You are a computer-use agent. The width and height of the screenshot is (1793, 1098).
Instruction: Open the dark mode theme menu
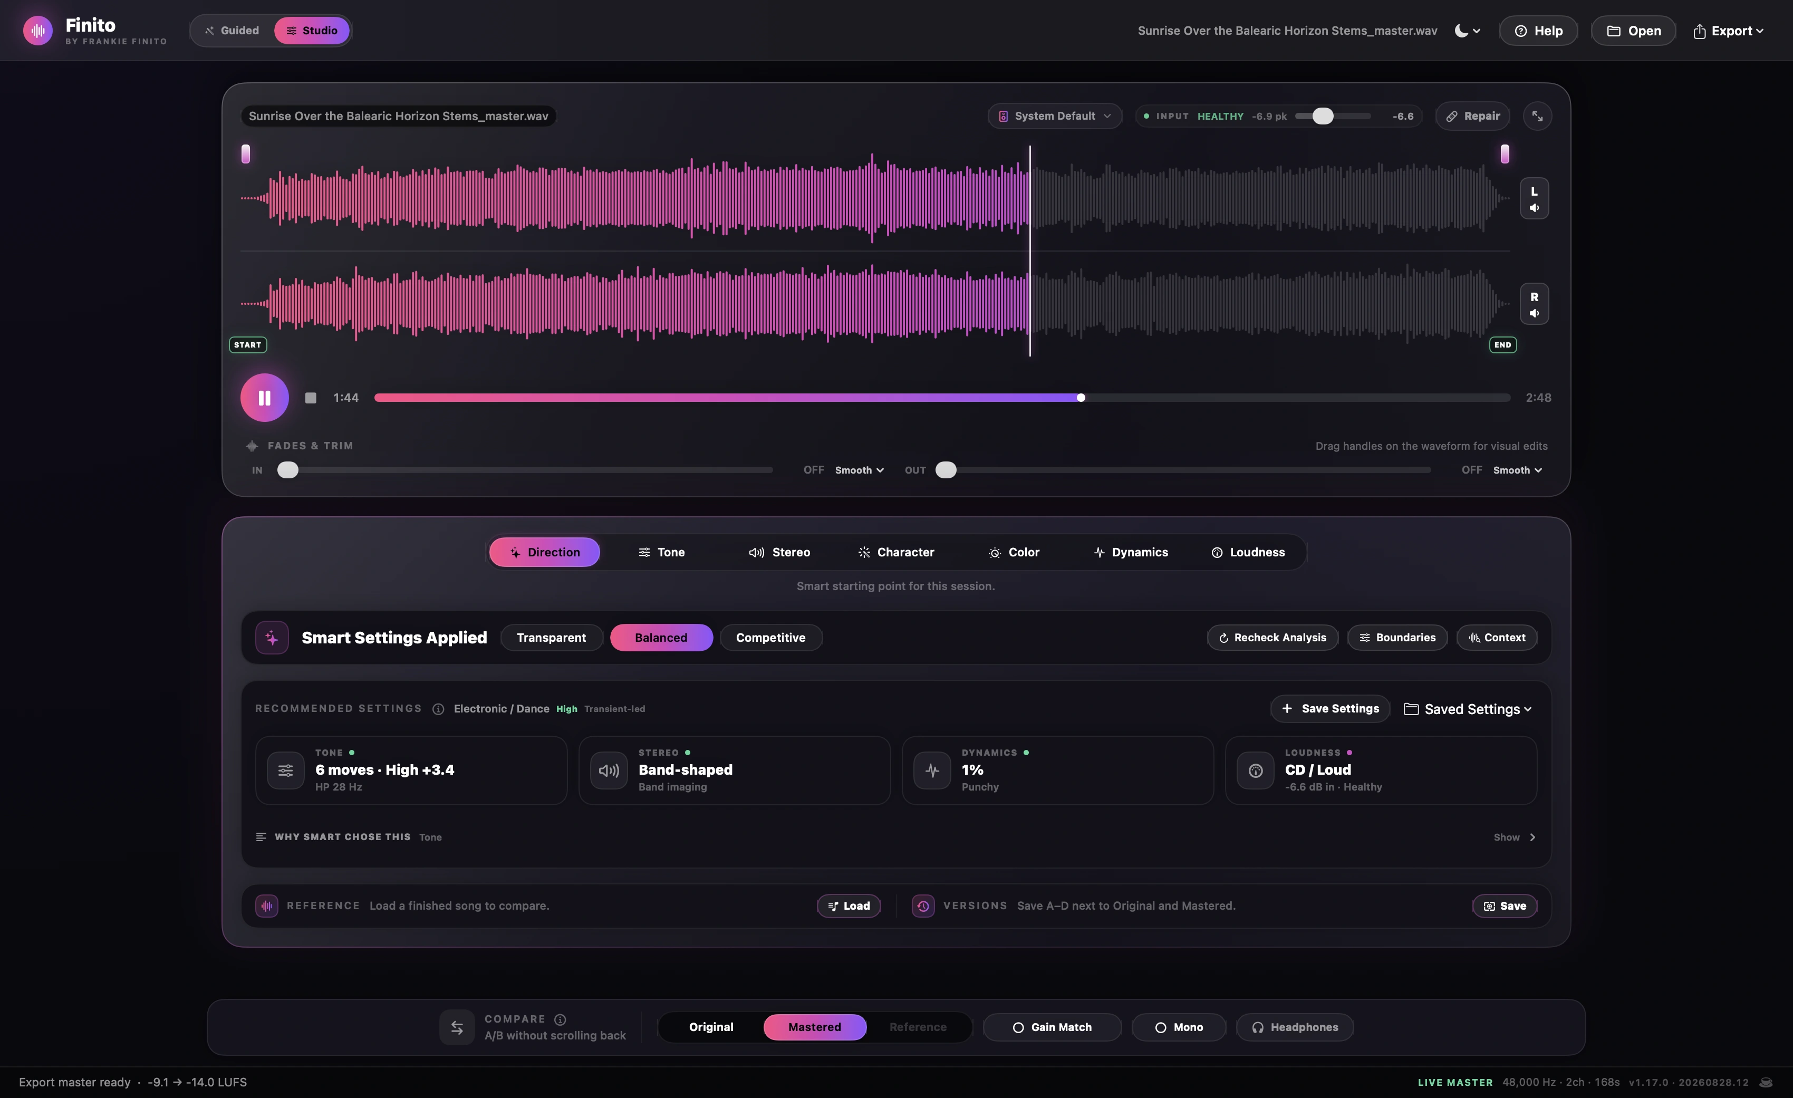click(1467, 31)
